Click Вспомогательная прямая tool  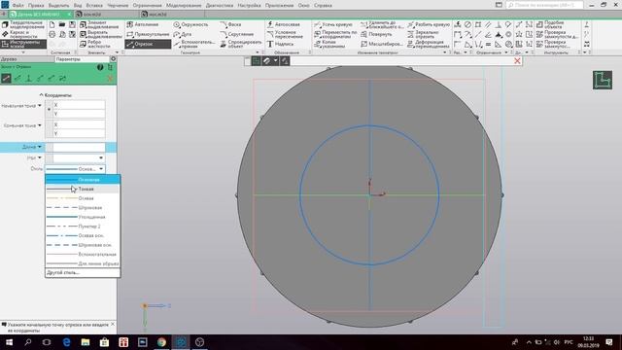(194, 44)
